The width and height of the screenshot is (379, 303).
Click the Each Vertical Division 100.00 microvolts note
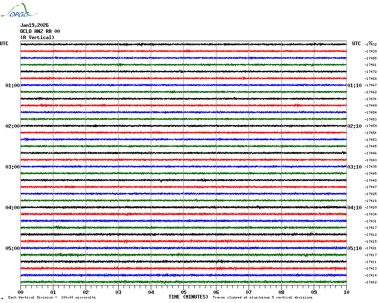click(52, 297)
